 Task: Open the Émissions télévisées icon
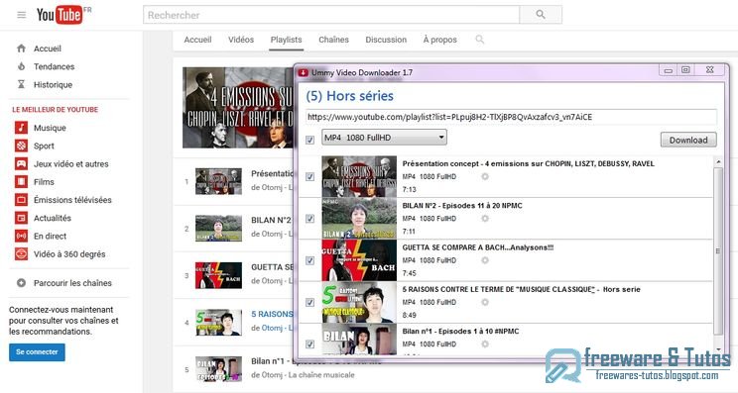[21, 200]
